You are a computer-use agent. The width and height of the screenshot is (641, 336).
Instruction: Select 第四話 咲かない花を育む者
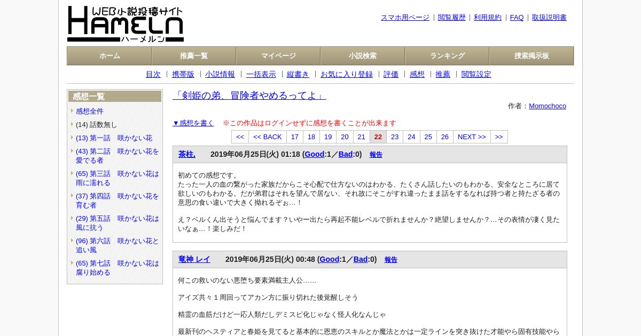click(x=118, y=201)
